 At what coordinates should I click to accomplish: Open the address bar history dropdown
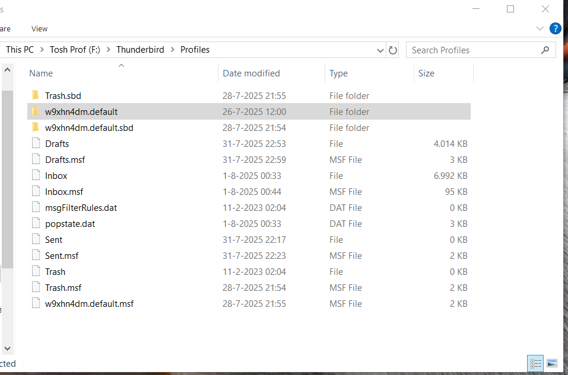coord(380,50)
